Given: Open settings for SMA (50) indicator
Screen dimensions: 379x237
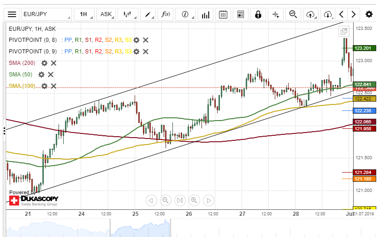Looking at the screenshot, I should (41, 75).
